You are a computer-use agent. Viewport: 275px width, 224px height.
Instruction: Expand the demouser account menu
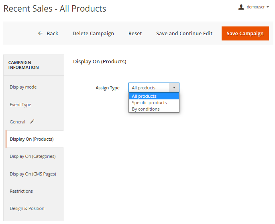257,7
